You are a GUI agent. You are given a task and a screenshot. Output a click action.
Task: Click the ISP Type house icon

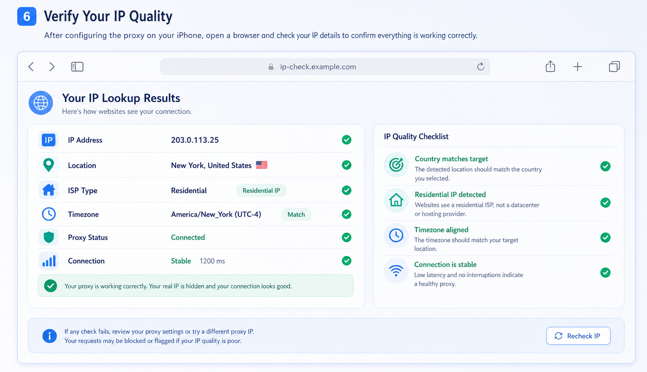[x=49, y=190]
